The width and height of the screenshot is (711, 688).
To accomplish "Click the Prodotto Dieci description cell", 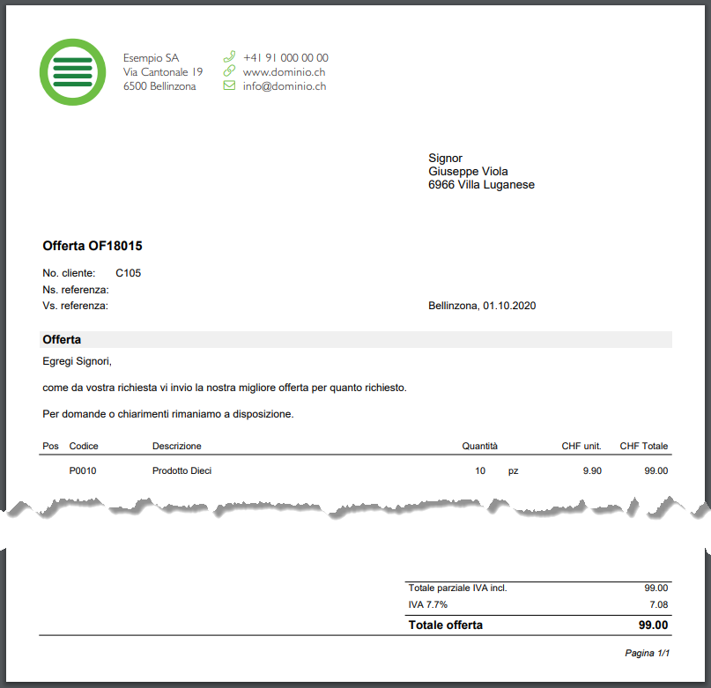I will (181, 470).
